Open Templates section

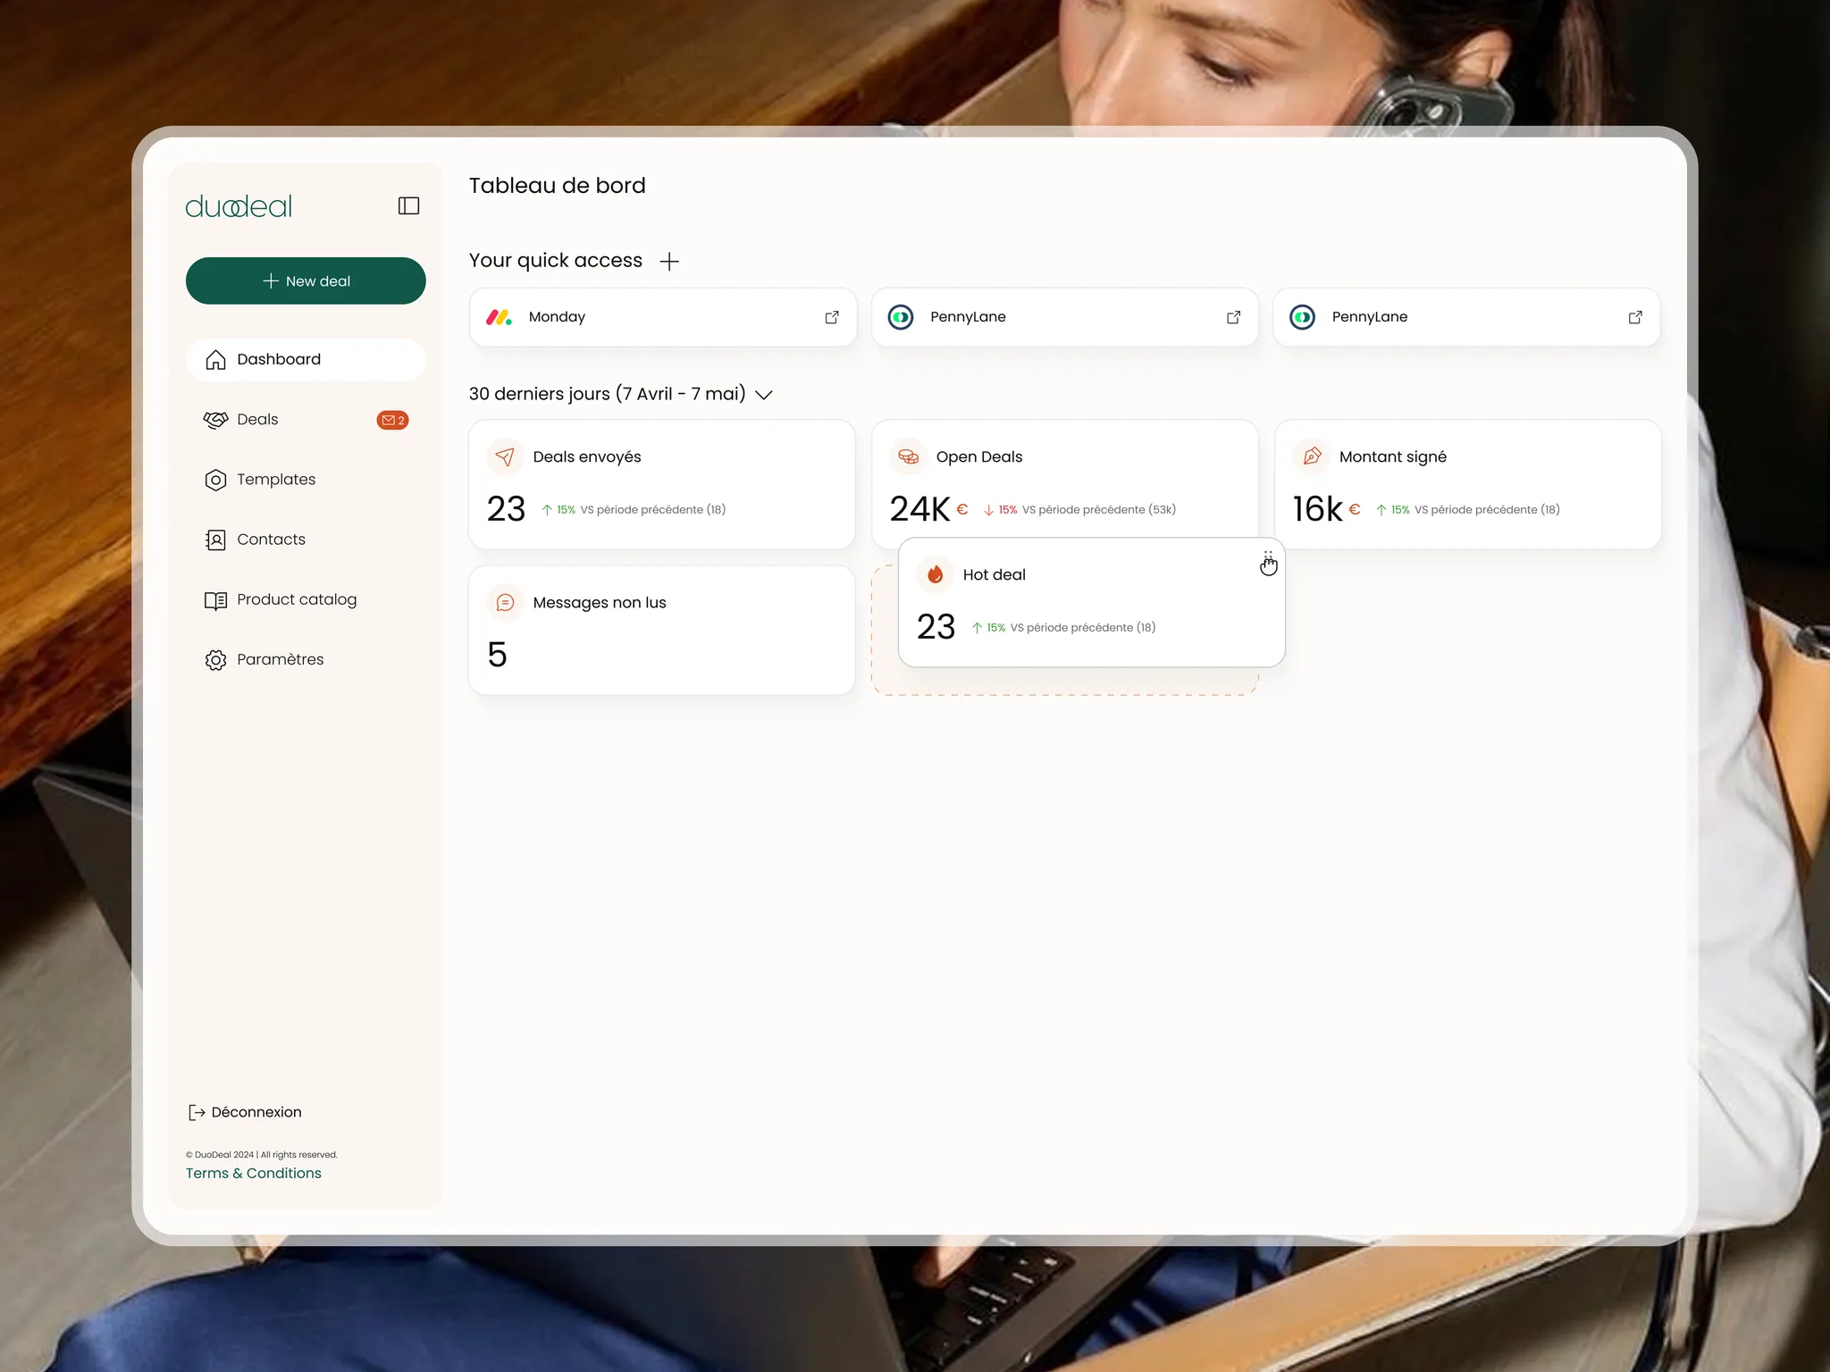click(306, 480)
